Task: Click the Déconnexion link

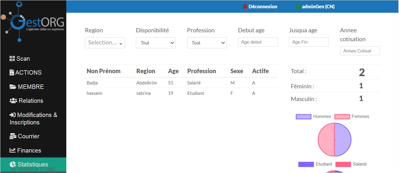Action: tap(263, 7)
